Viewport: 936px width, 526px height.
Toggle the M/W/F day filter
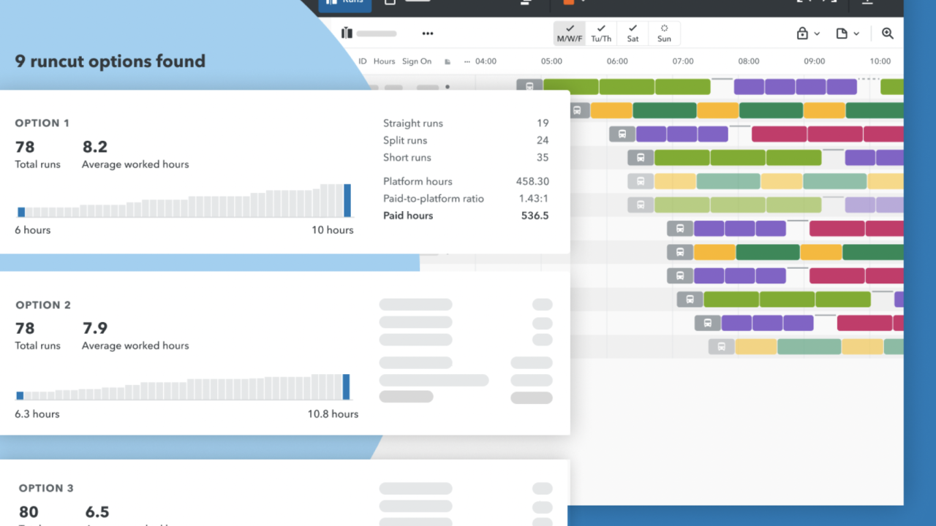[570, 33]
